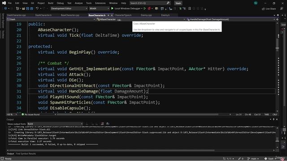
Task: Toggle pin on BaseCharacter.h tab
Action: tap(109, 15)
